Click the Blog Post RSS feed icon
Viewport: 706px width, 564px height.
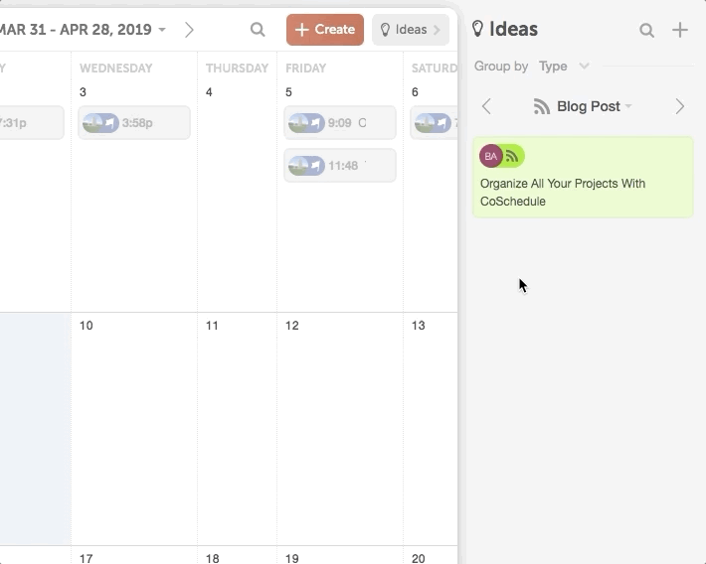[x=542, y=106]
